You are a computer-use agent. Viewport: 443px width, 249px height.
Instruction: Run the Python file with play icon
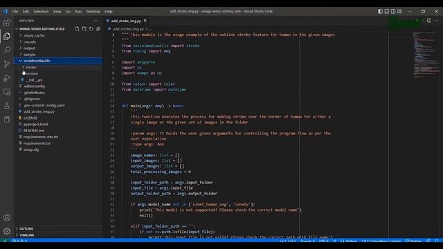click(x=417, y=21)
